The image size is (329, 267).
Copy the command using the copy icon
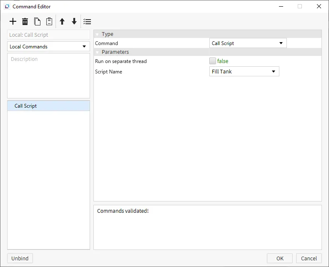click(37, 22)
